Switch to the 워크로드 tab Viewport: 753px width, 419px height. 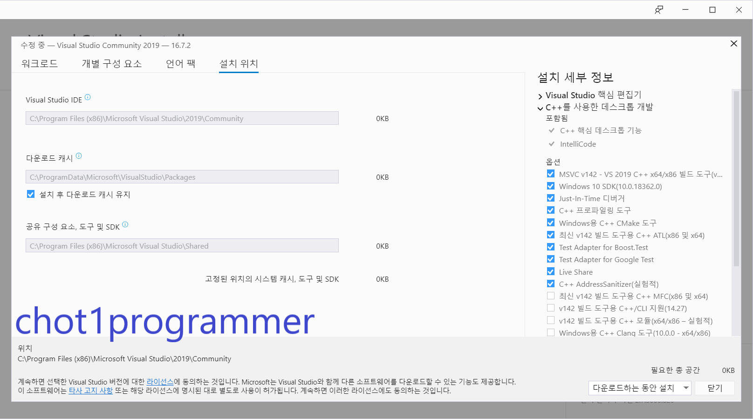click(40, 63)
